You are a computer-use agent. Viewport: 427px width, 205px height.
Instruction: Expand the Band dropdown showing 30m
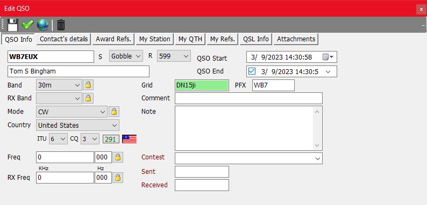59,85
